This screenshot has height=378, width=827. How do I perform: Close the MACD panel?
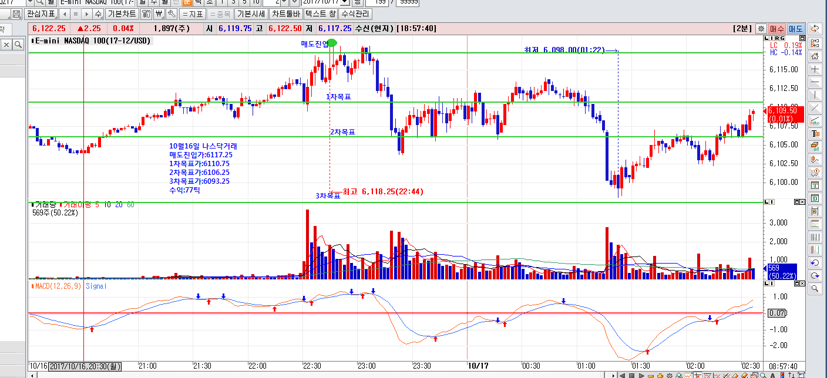(803, 283)
